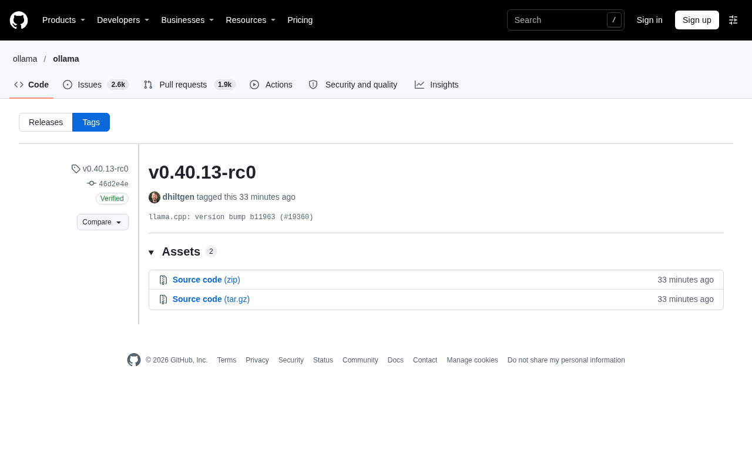752x470 pixels.
Task: Click Manage cookies in footer
Action: click(472, 360)
